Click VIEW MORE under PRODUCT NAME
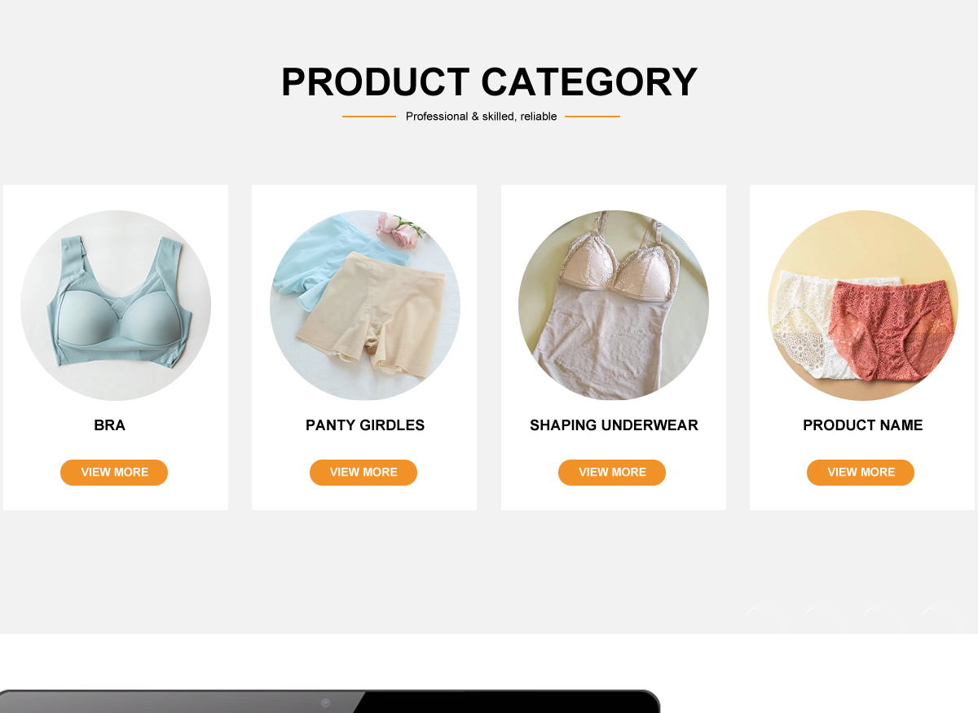Viewport: 978px width, 713px height. click(x=861, y=473)
